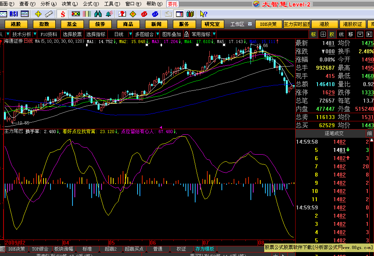Click the colored hatched bars icon
The width and height of the screenshot is (374, 256).
pos(87,14)
